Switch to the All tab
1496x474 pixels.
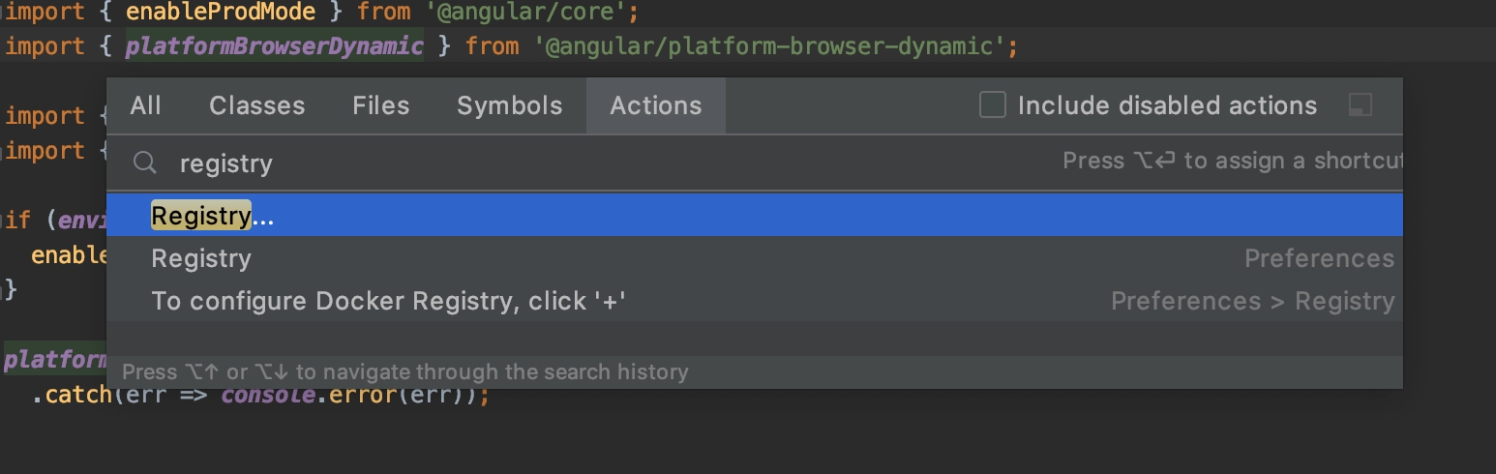coord(145,105)
